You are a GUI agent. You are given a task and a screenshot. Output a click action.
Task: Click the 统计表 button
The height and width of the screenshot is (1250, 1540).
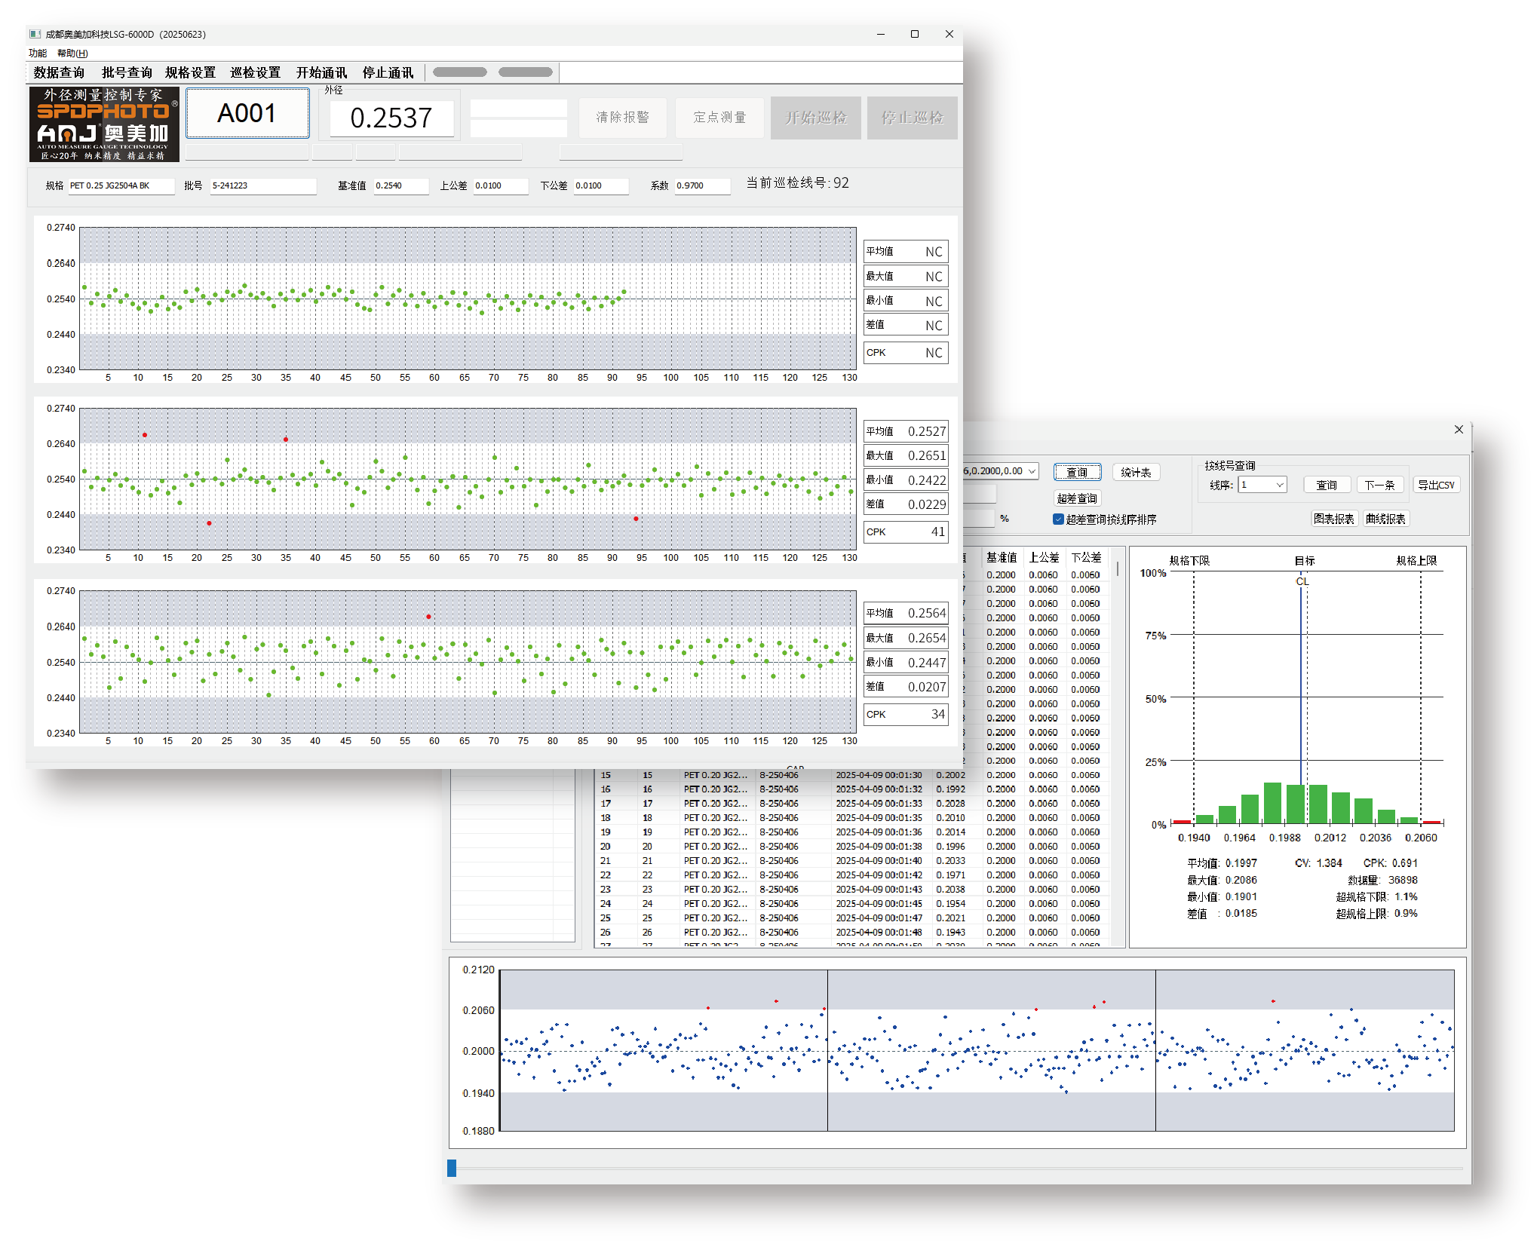click(x=1136, y=473)
